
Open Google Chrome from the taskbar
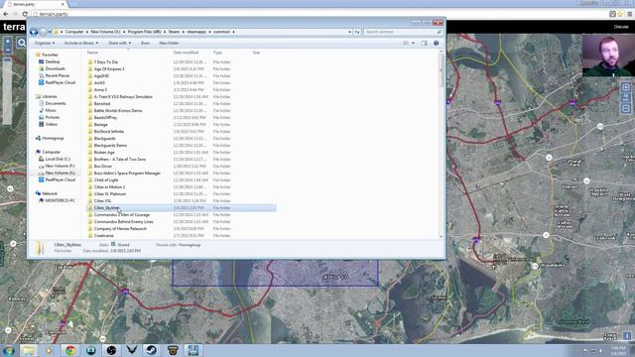point(70,350)
